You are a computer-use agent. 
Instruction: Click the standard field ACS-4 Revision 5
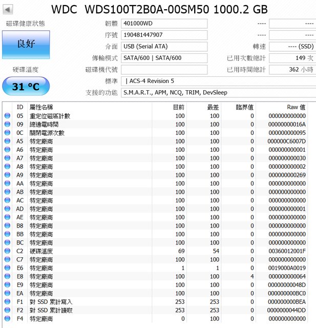pos(218,81)
